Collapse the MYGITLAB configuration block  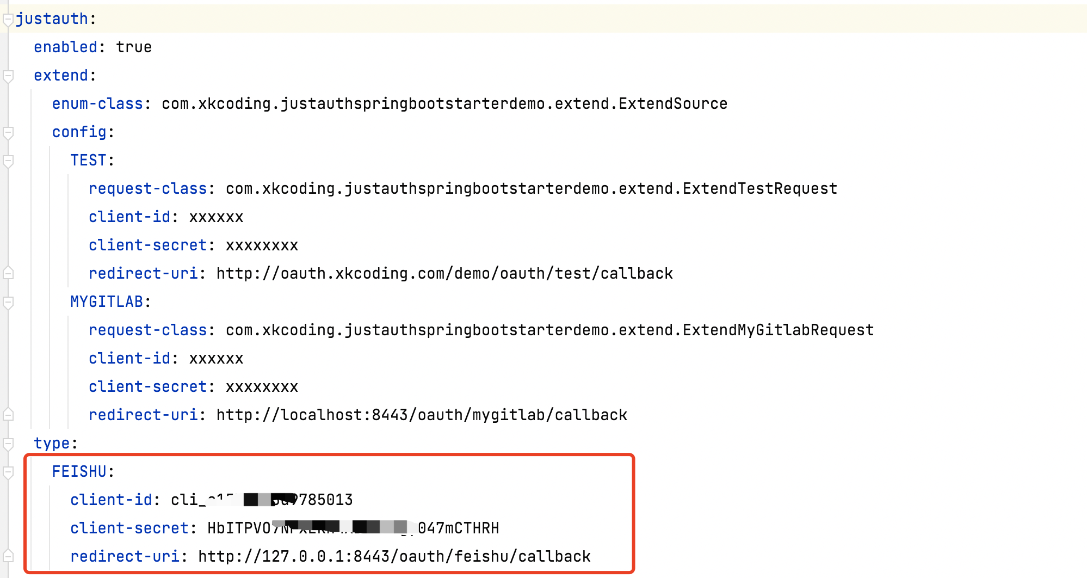(7, 303)
